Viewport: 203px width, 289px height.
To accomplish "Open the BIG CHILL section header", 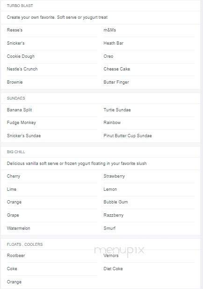I will (16, 152).
